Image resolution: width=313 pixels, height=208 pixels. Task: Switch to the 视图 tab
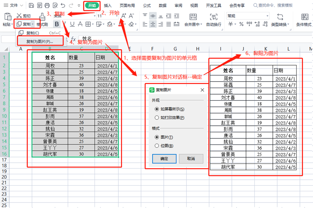tap(194, 5)
